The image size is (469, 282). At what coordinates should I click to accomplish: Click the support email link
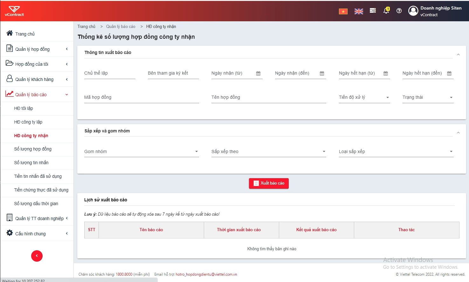pyautogui.click(x=206, y=274)
